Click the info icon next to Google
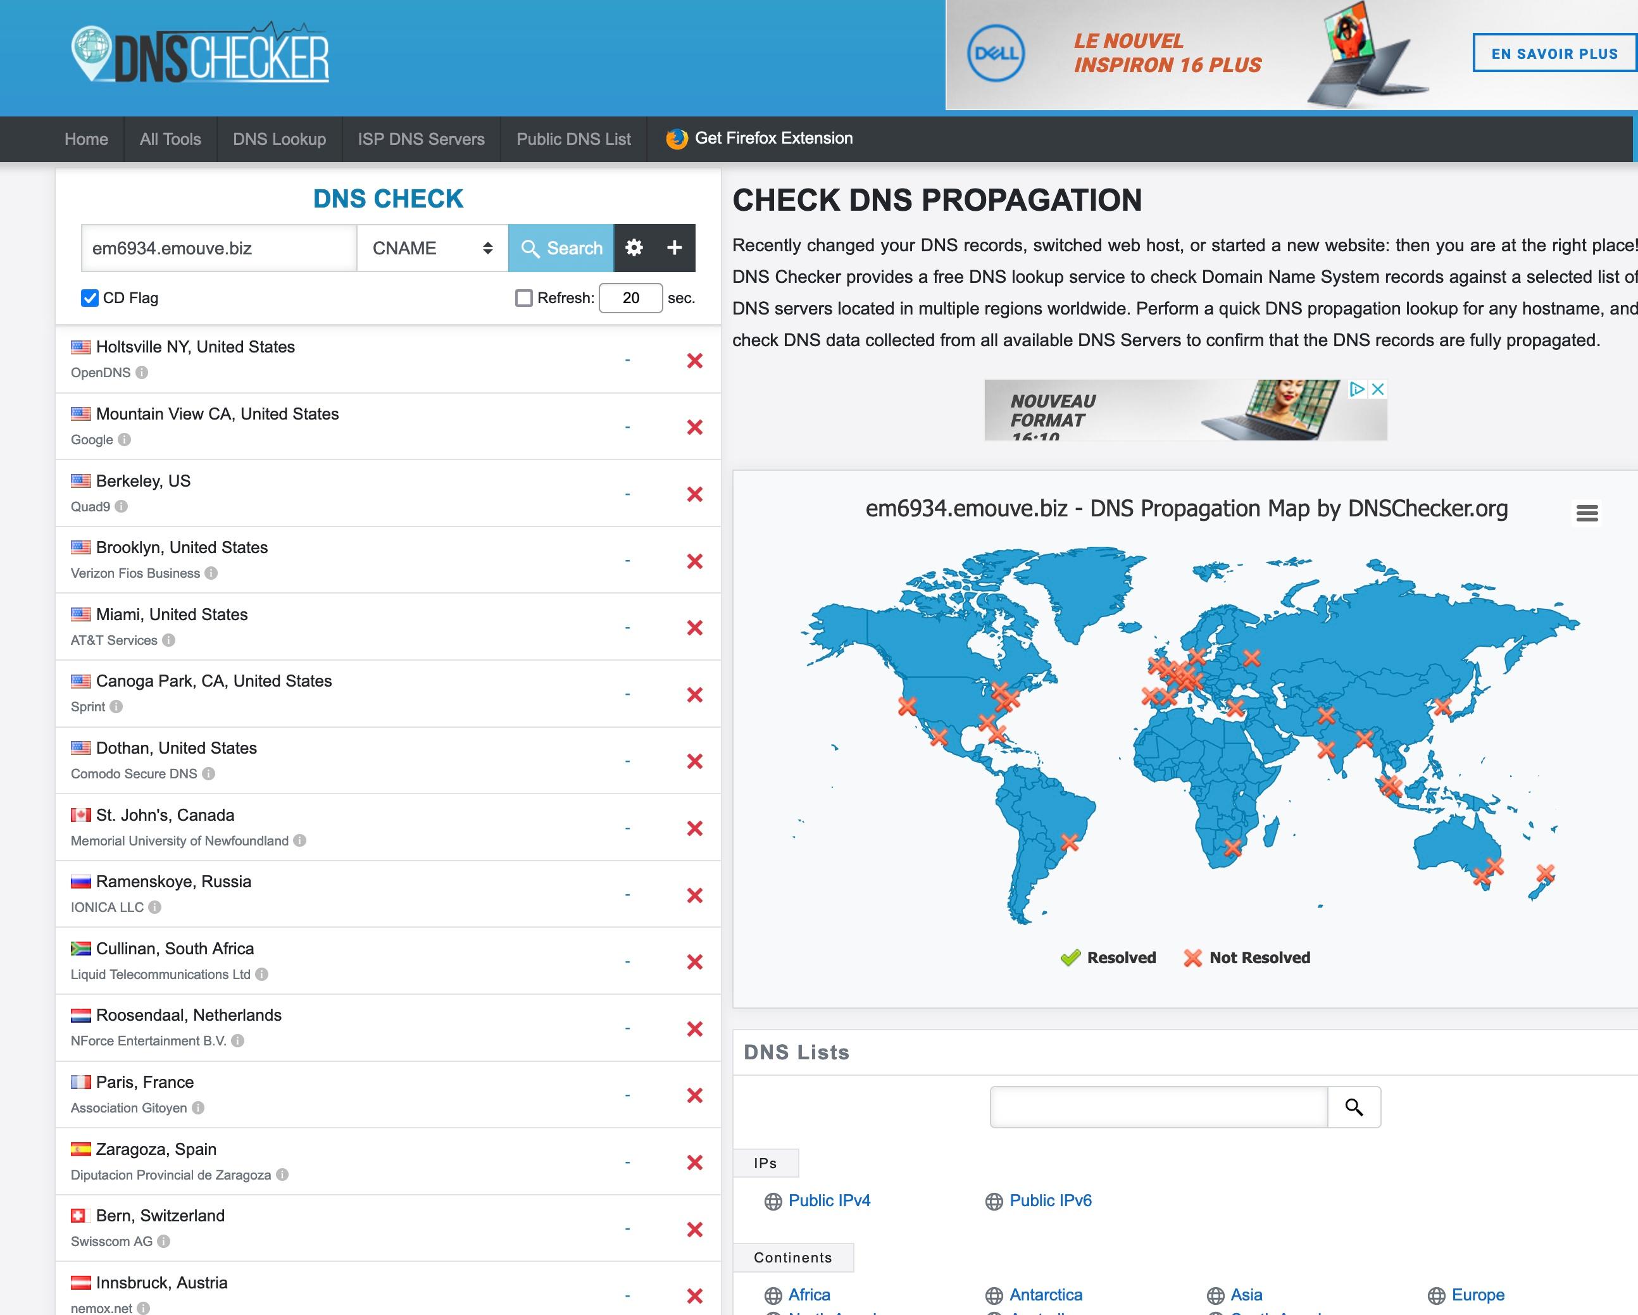The height and width of the screenshot is (1315, 1638). click(125, 439)
